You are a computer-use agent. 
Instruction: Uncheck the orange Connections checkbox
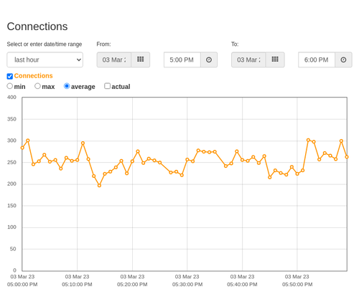coord(10,76)
